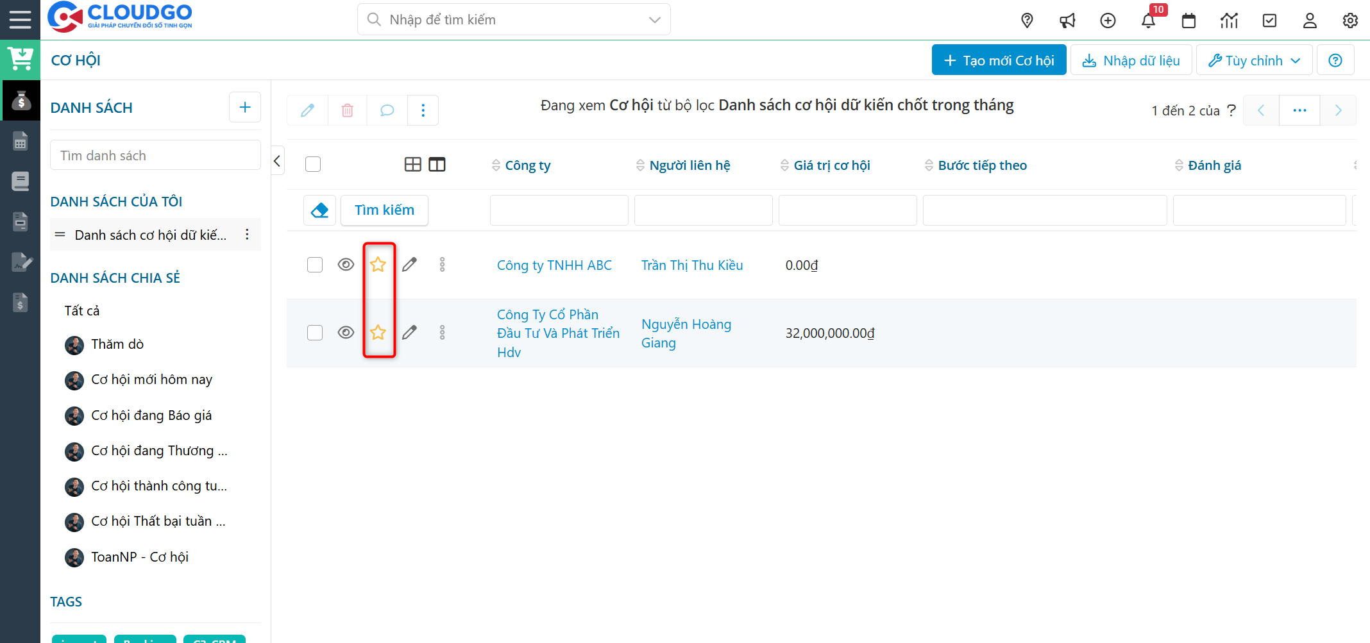Open the notifications bell with 10 alerts

(x=1148, y=21)
